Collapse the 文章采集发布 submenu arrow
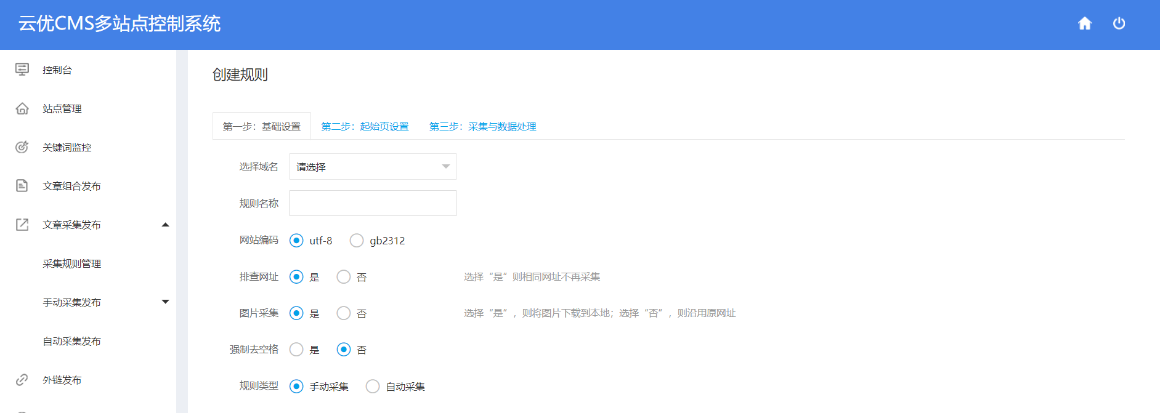 point(165,225)
